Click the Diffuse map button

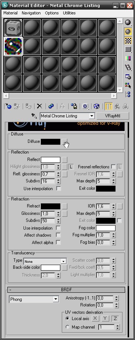click(x=65, y=142)
